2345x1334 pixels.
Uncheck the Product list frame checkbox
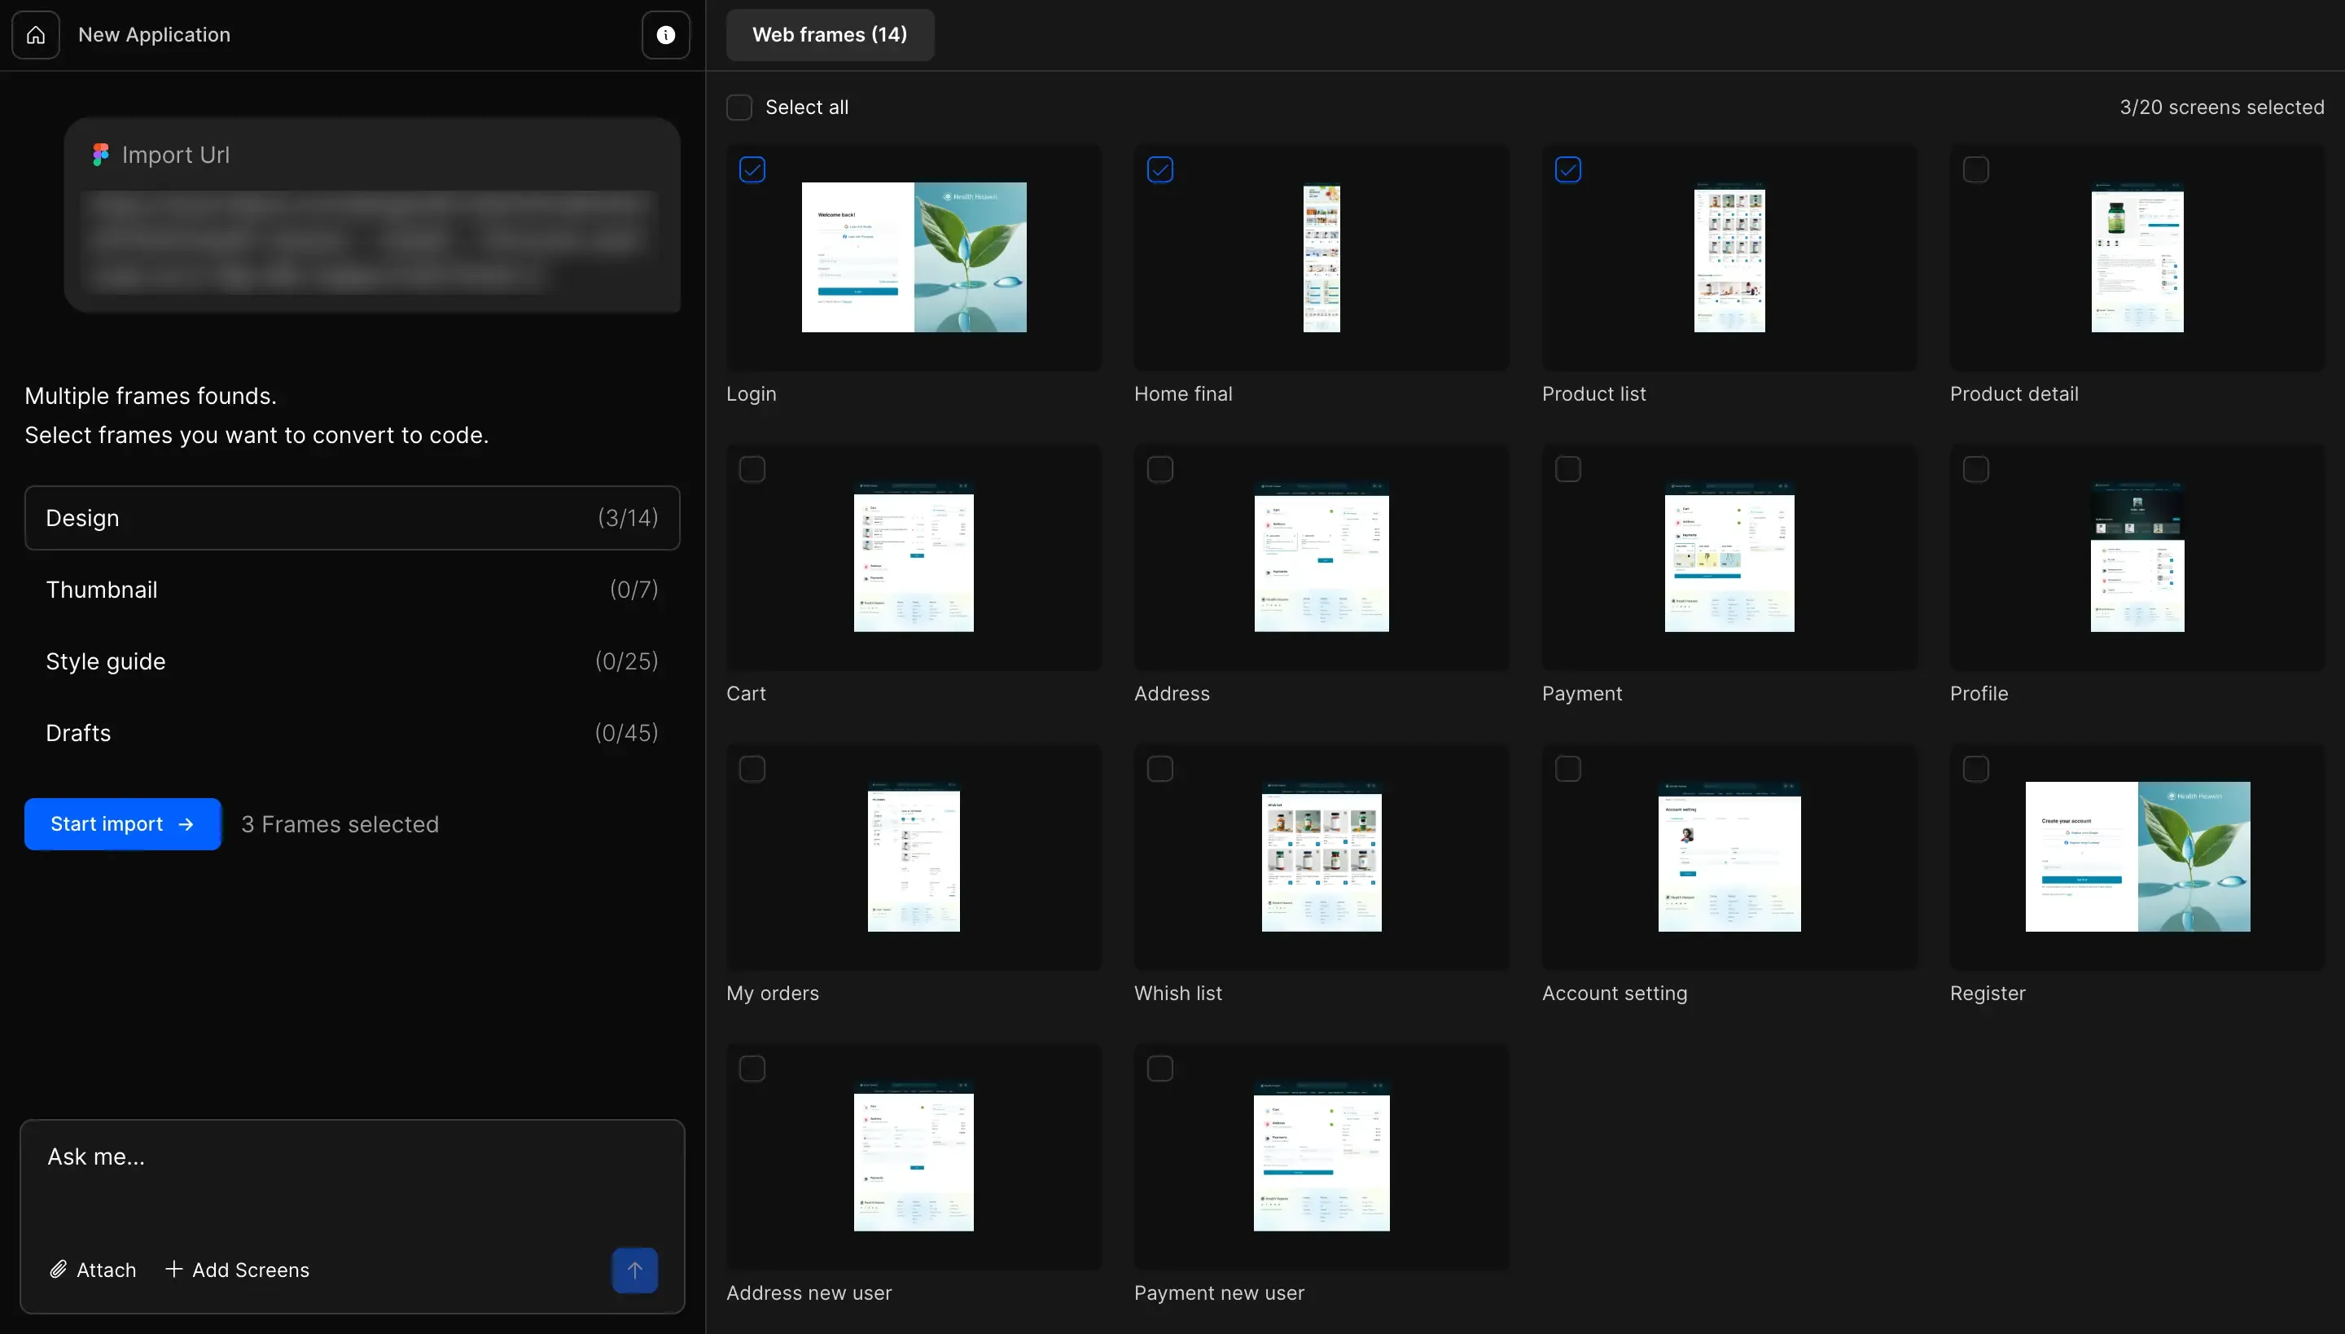pyautogui.click(x=1568, y=169)
